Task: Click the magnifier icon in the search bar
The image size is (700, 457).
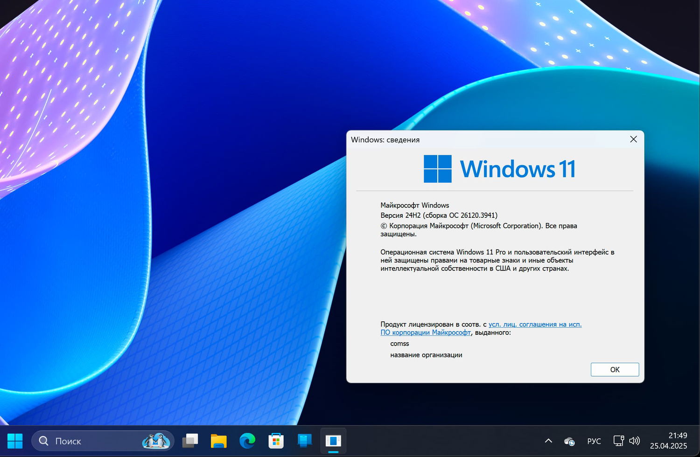Action: [43, 441]
